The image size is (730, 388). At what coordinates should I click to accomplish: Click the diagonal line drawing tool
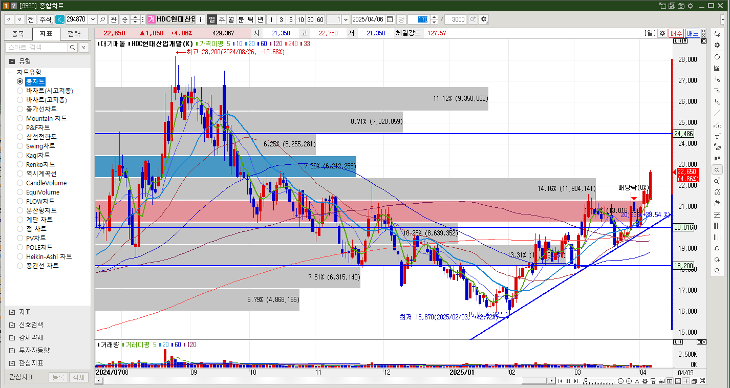pyautogui.click(x=717, y=113)
